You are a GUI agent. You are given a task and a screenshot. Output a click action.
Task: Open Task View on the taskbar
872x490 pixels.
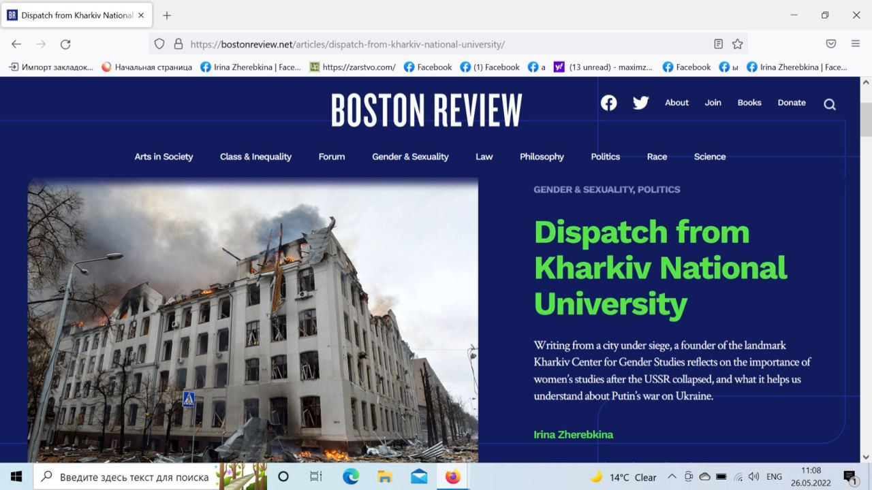pos(316,476)
